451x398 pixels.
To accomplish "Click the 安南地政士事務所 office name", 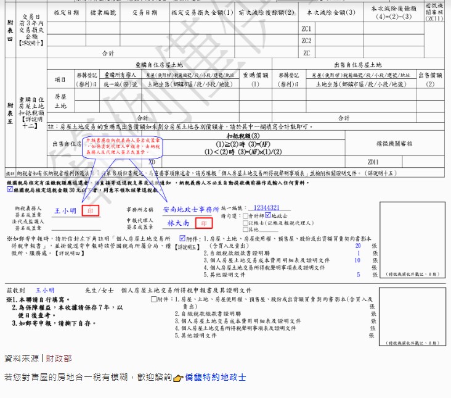I will click(x=191, y=210).
